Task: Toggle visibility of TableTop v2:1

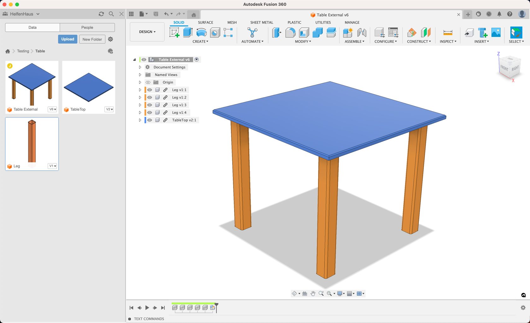Action: [x=149, y=120]
